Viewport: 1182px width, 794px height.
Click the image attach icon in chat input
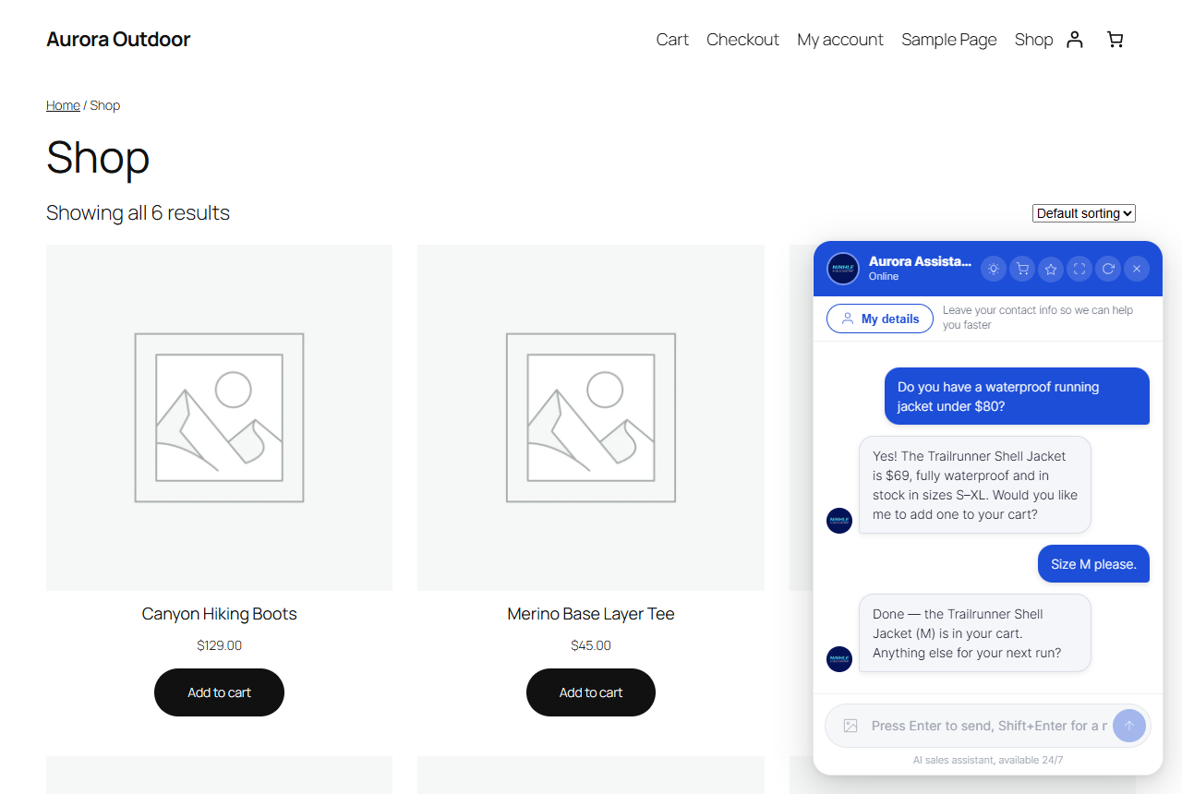tap(850, 726)
